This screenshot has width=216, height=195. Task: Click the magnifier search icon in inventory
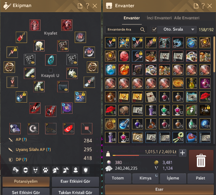point(142,30)
